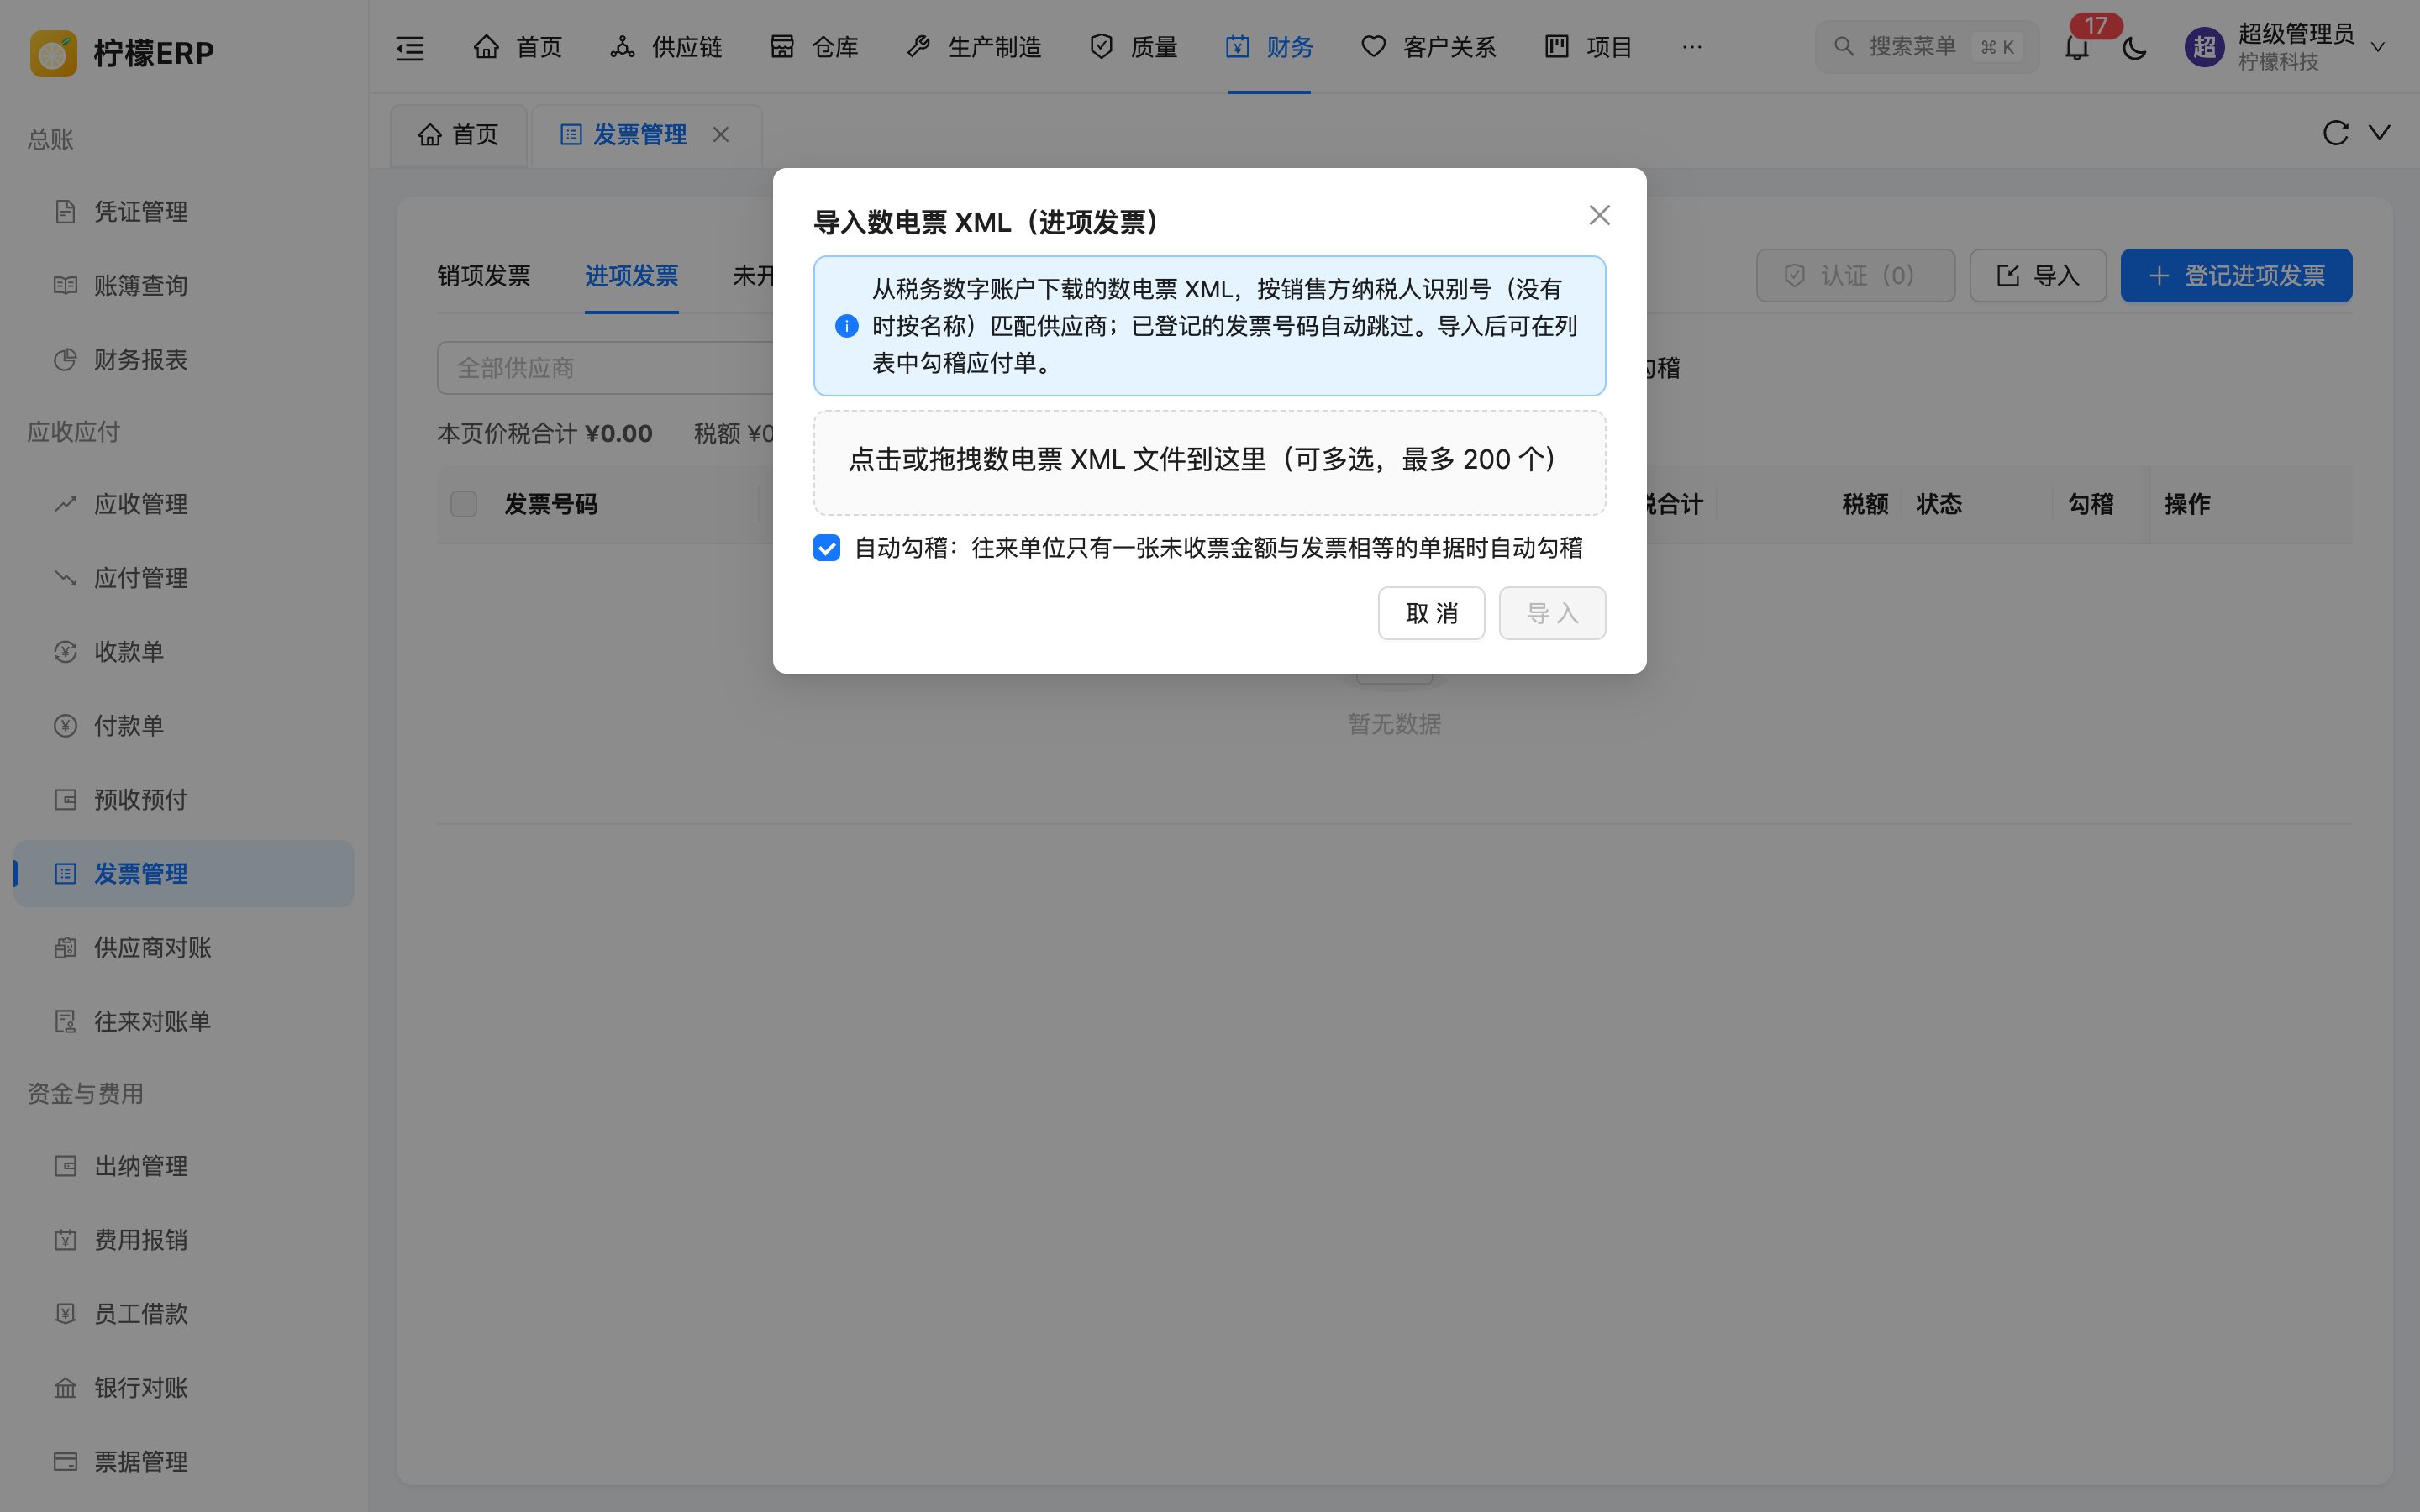Open 预收预付 in sidebar

click(x=184, y=800)
